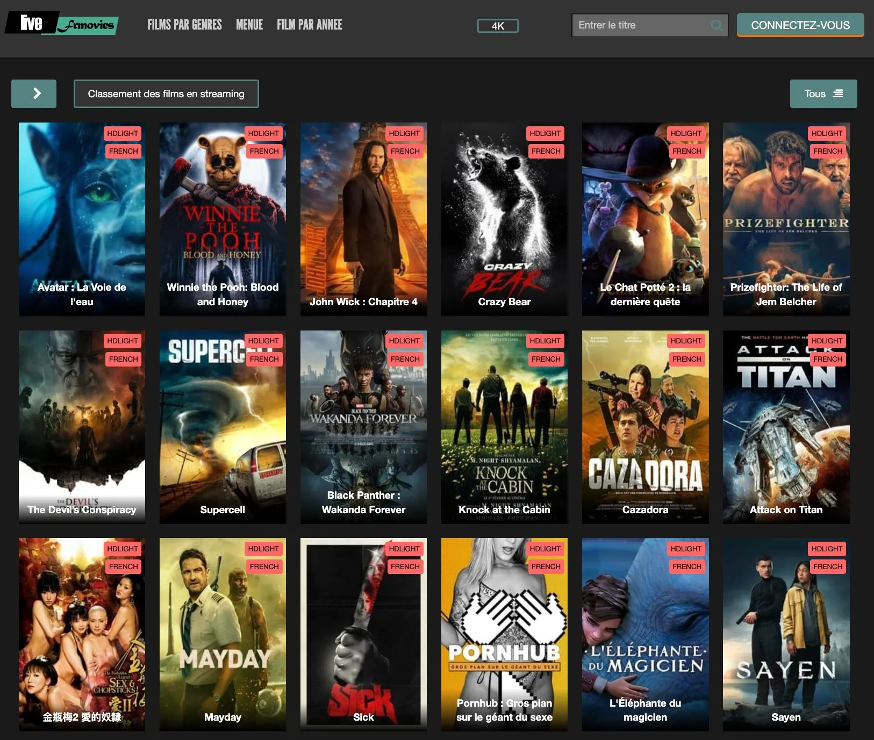Click FRENCH badge on L'Éléphante du magicien poster

coord(687,566)
